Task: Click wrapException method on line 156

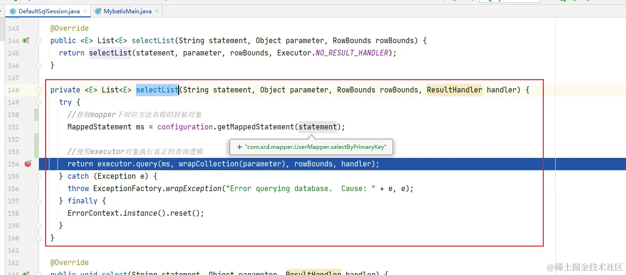Action: [194, 189]
